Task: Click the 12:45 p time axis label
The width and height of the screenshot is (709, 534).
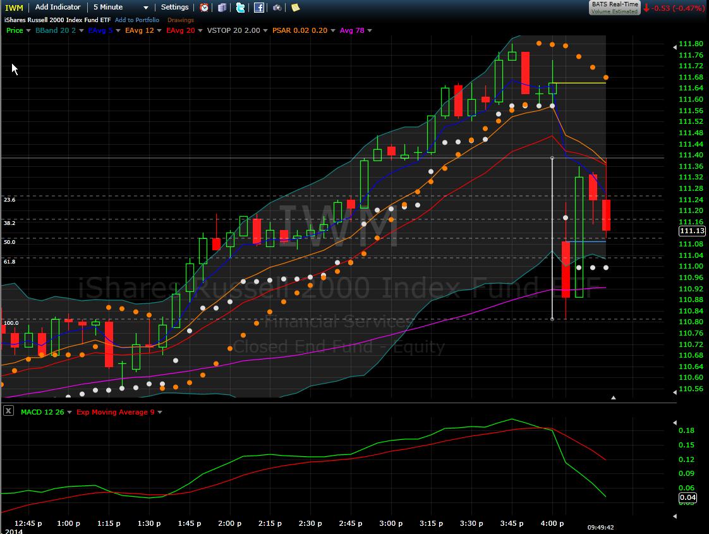Action: point(28,523)
